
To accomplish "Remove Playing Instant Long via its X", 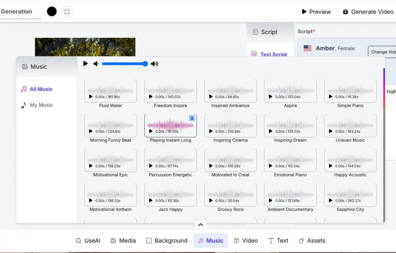I will point(192,118).
